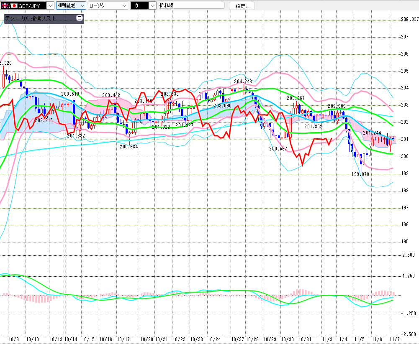419x344 pixels.
Task: Click the UK flag icon in pair selector
Action: tap(5, 6)
